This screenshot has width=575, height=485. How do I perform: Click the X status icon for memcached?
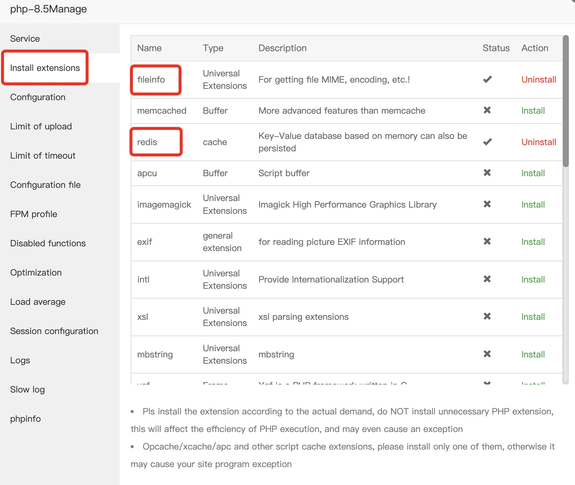click(x=487, y=110)
